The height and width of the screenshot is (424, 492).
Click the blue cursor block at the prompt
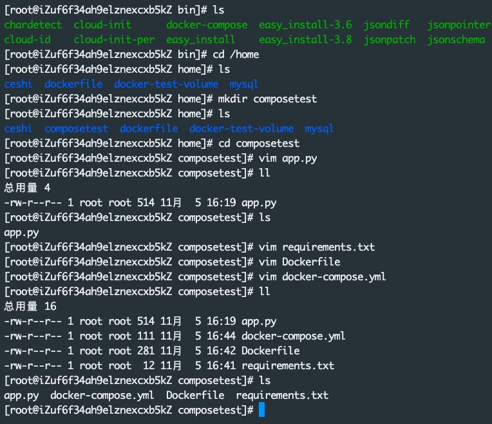(261, 410)
